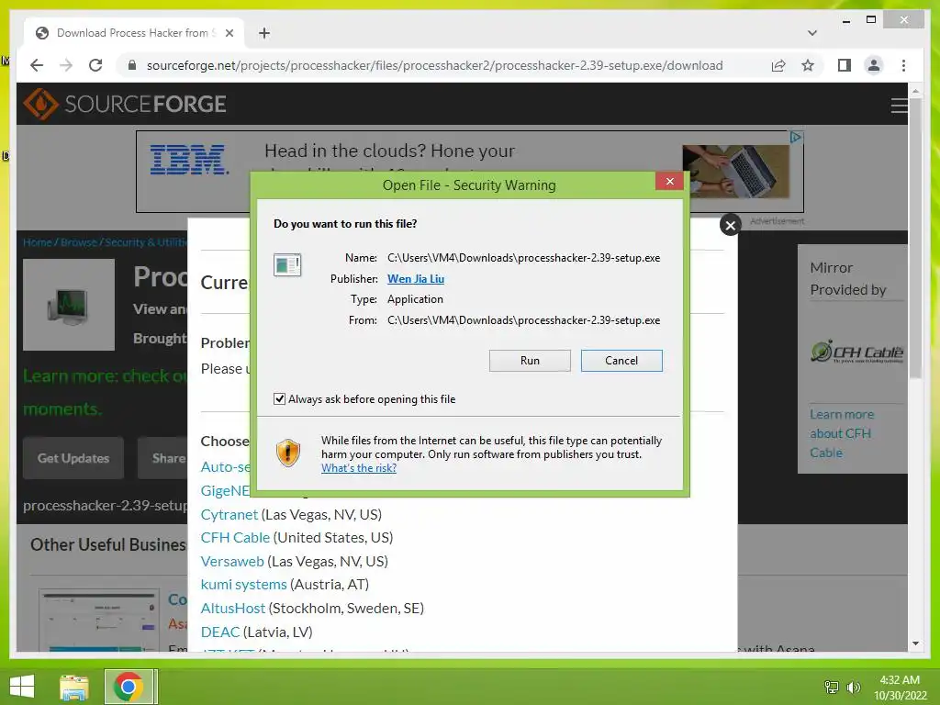The width and height of the screenshot is (940, 705).
Task: Click the network tray icon
Action: [832, 687]
